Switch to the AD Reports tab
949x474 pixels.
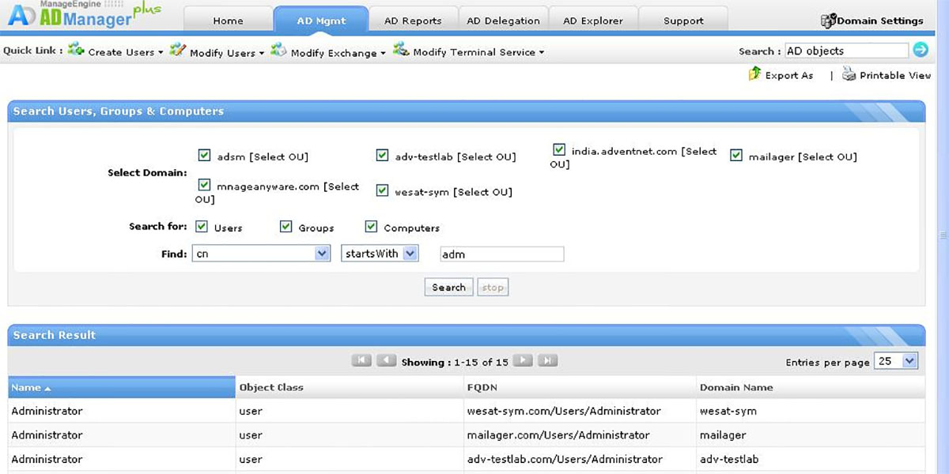coord(414,20)
